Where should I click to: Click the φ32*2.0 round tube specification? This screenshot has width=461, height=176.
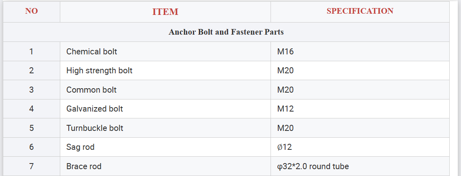coord(313,166)
